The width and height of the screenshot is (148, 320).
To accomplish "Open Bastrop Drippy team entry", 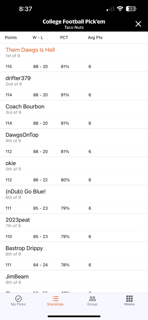I will tap(74, 256).
